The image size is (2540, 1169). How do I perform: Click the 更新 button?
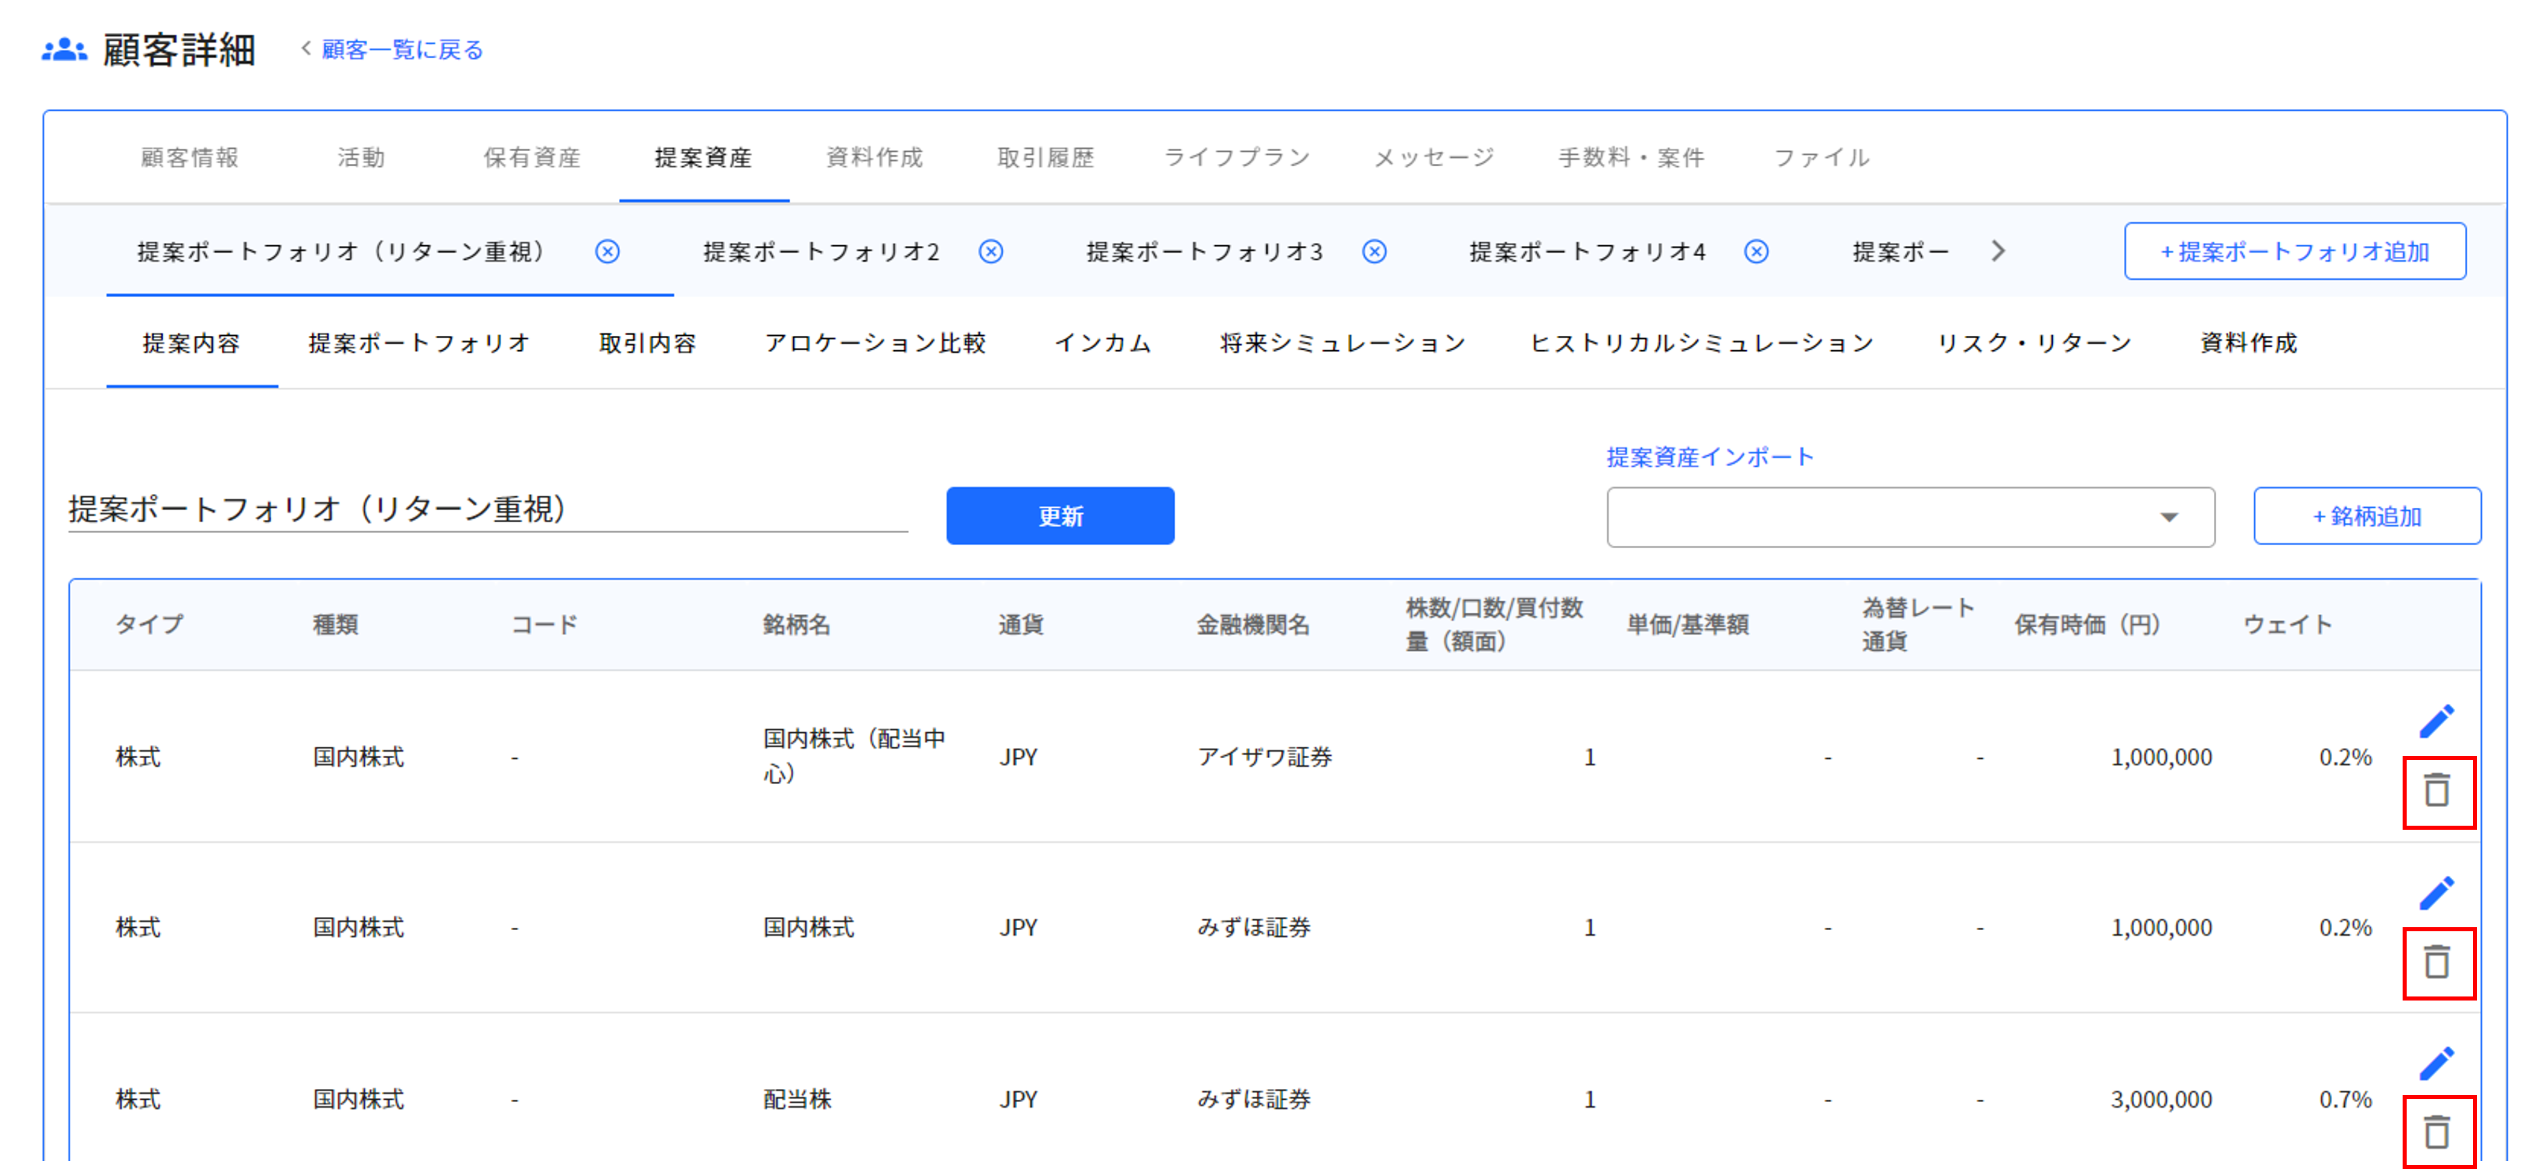1060,515
